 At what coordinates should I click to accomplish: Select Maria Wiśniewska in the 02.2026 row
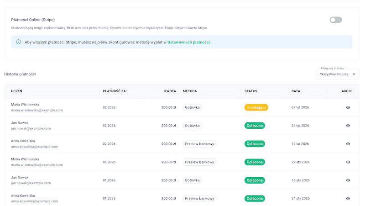(25, 105)
